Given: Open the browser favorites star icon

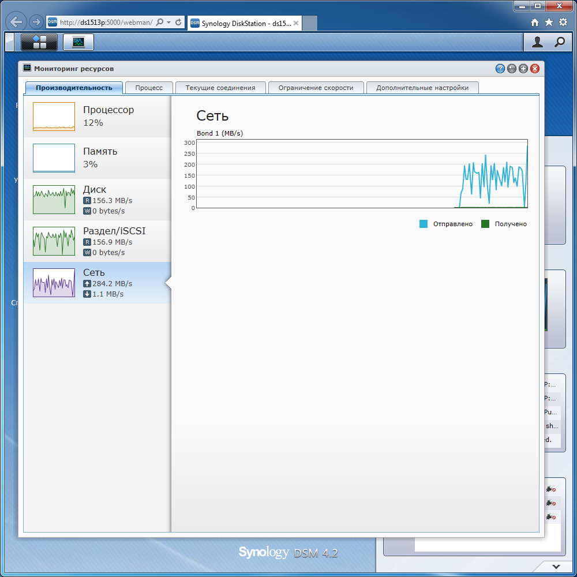Looking at the screenshot, I should pyautogui.click(x=549, y=23).
